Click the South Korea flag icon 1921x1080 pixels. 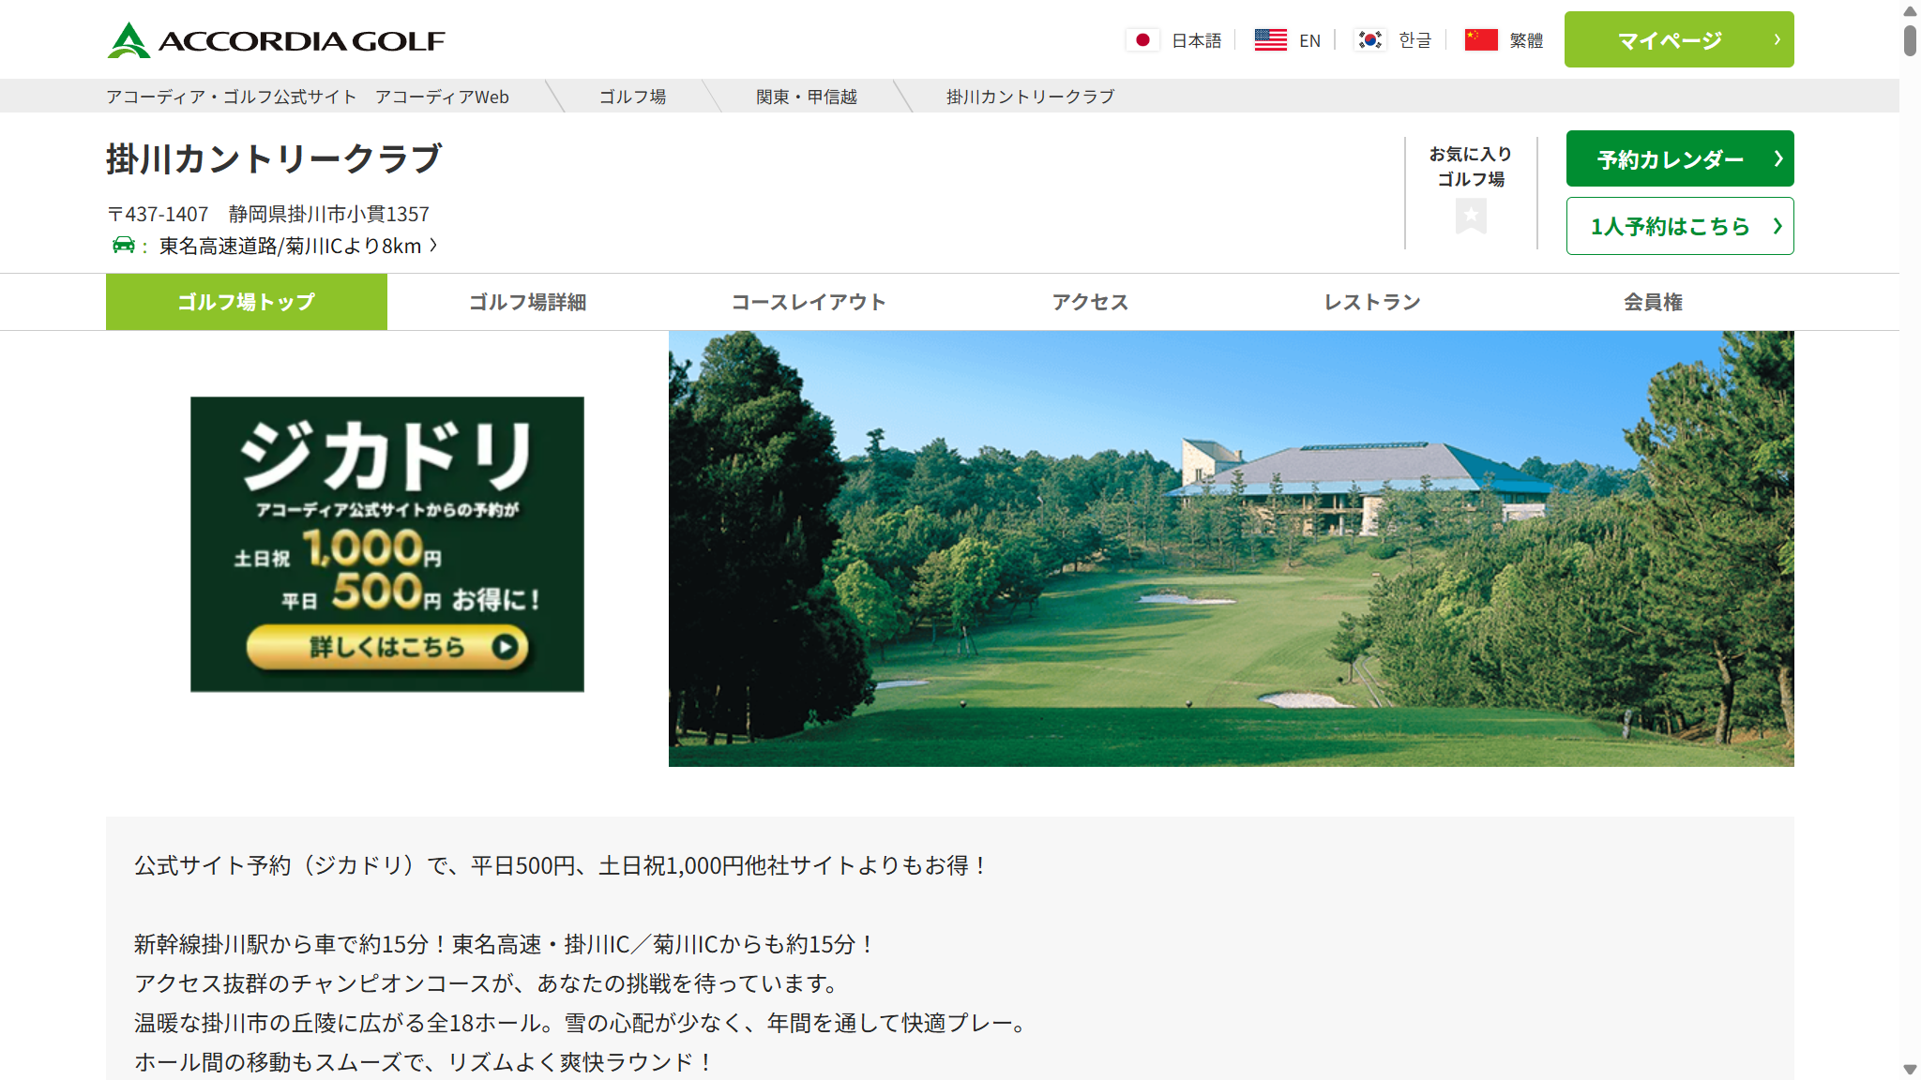click(x=1370, y=40)
